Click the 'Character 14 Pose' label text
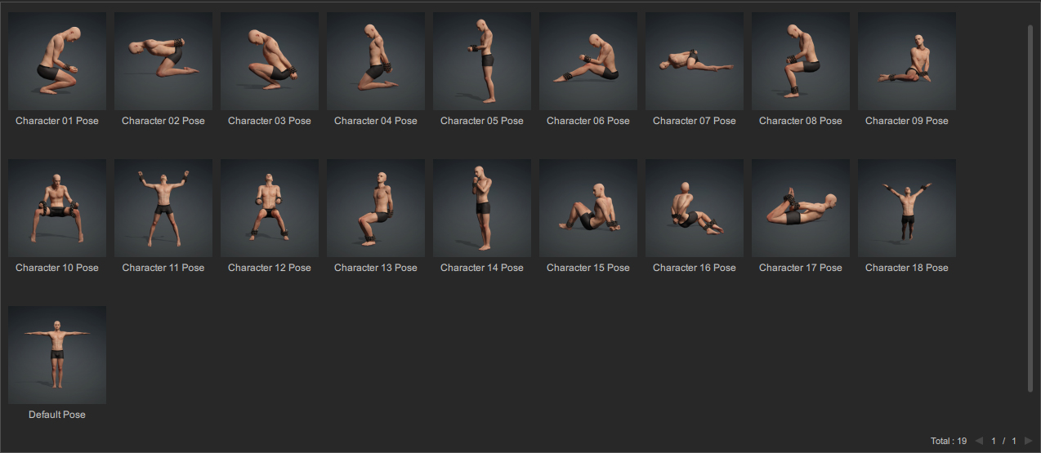Screen dimensions: 1041x453 (482, 268)
